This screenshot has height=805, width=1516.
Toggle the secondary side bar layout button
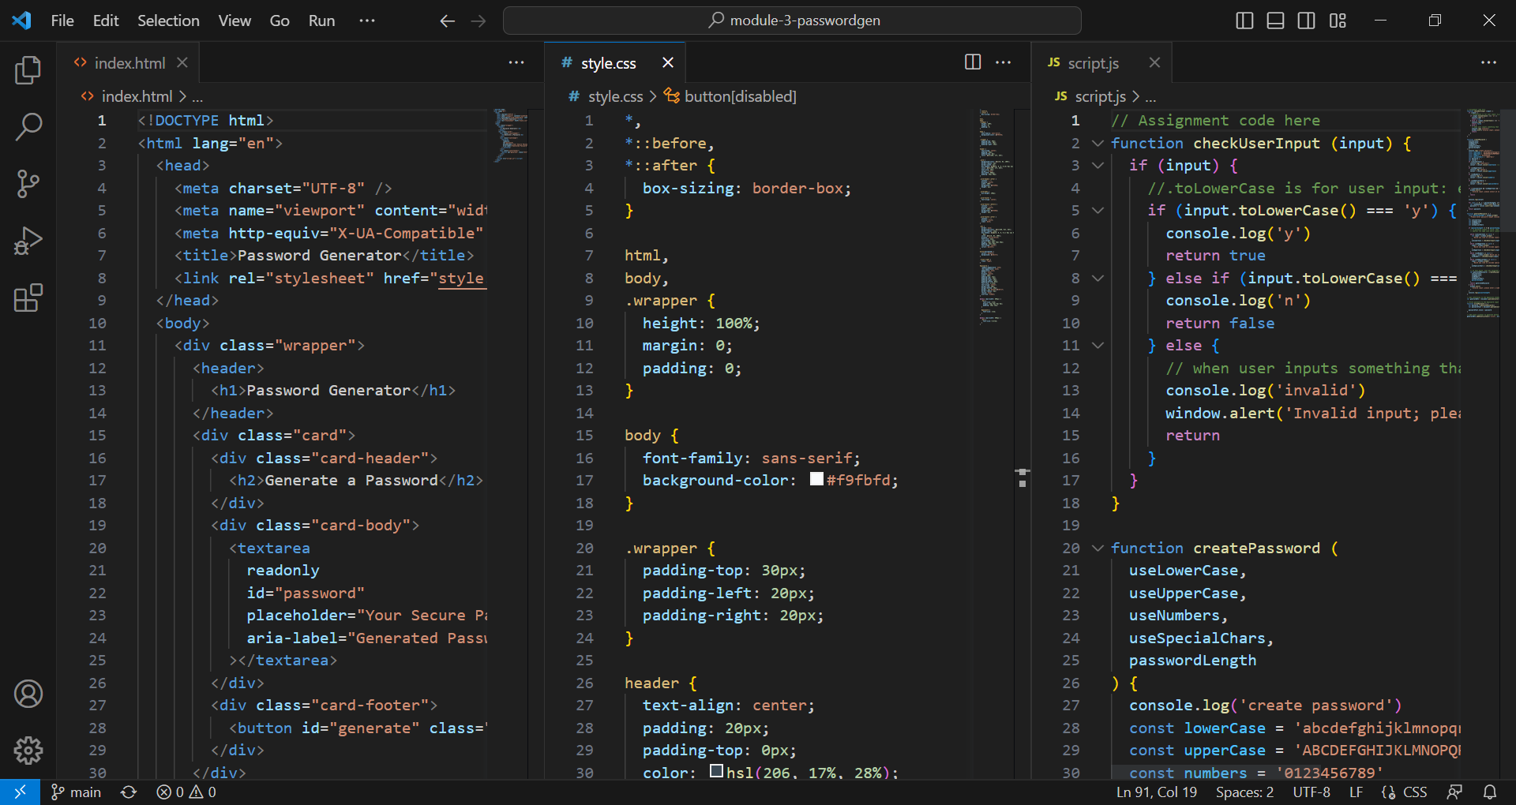coord(1307,21)
